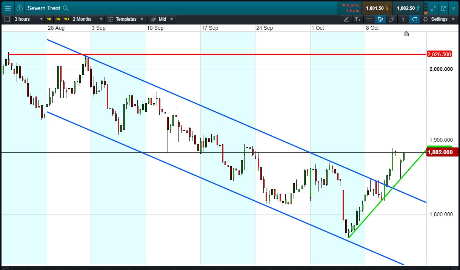This screenshot has width=460, height=270.
Task: Close the Severn Trent chart
Action: point(454,8)
